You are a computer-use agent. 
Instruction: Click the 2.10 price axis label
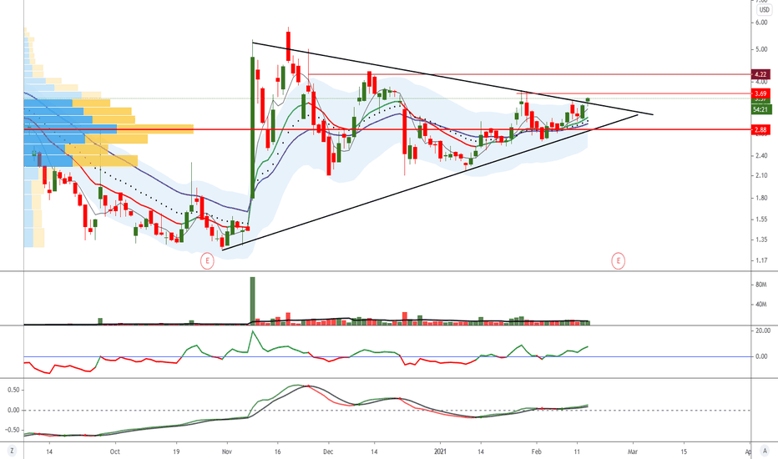[761, 175]
